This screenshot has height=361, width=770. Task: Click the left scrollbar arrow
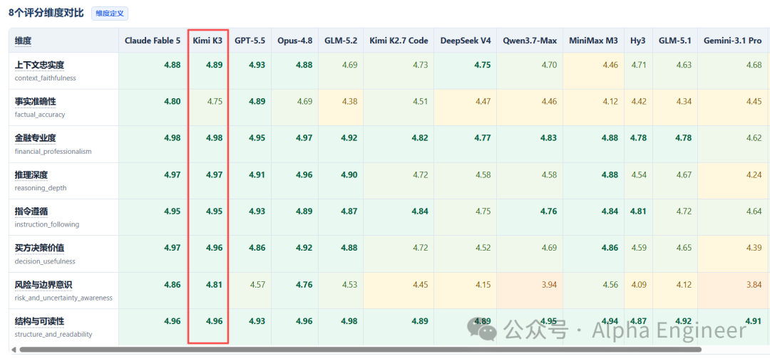click(14, 350)
